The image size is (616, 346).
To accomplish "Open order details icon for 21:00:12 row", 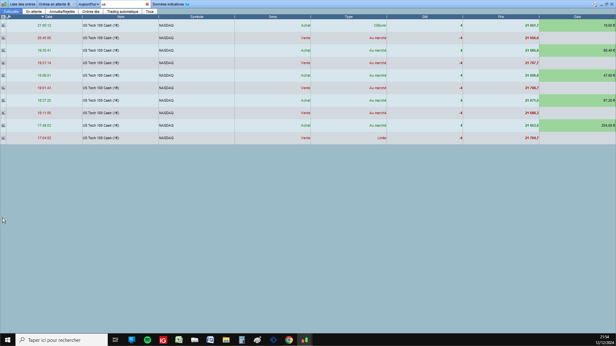I will 3,25.
